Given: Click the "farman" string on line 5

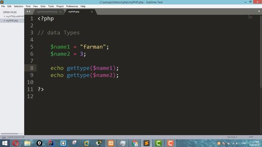Looking at the screenshot, I should (x=93, y=47).
